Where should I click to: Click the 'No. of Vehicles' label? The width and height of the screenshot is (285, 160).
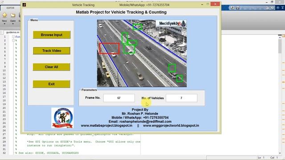[x=152, y=98]
